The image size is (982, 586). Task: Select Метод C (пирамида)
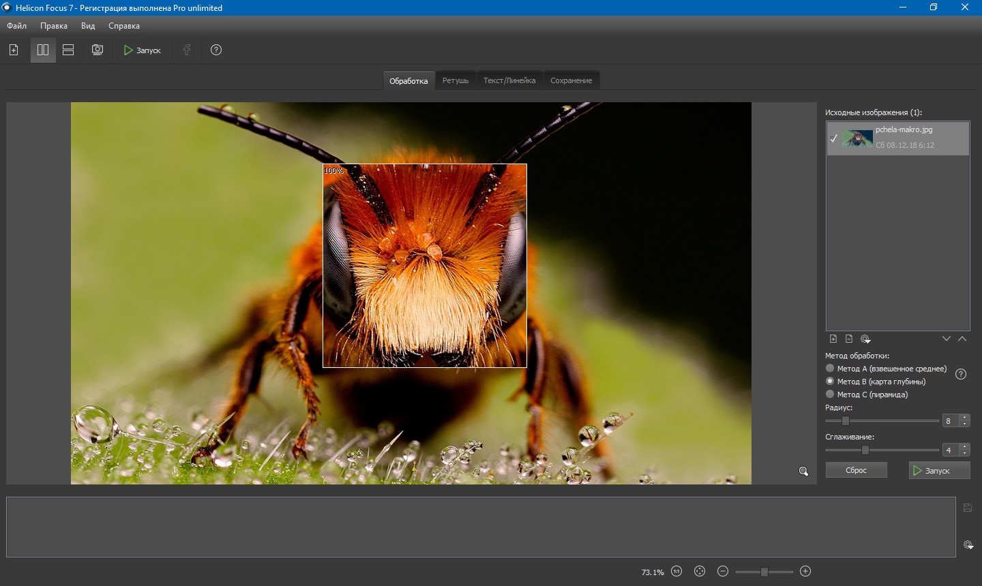866,395
